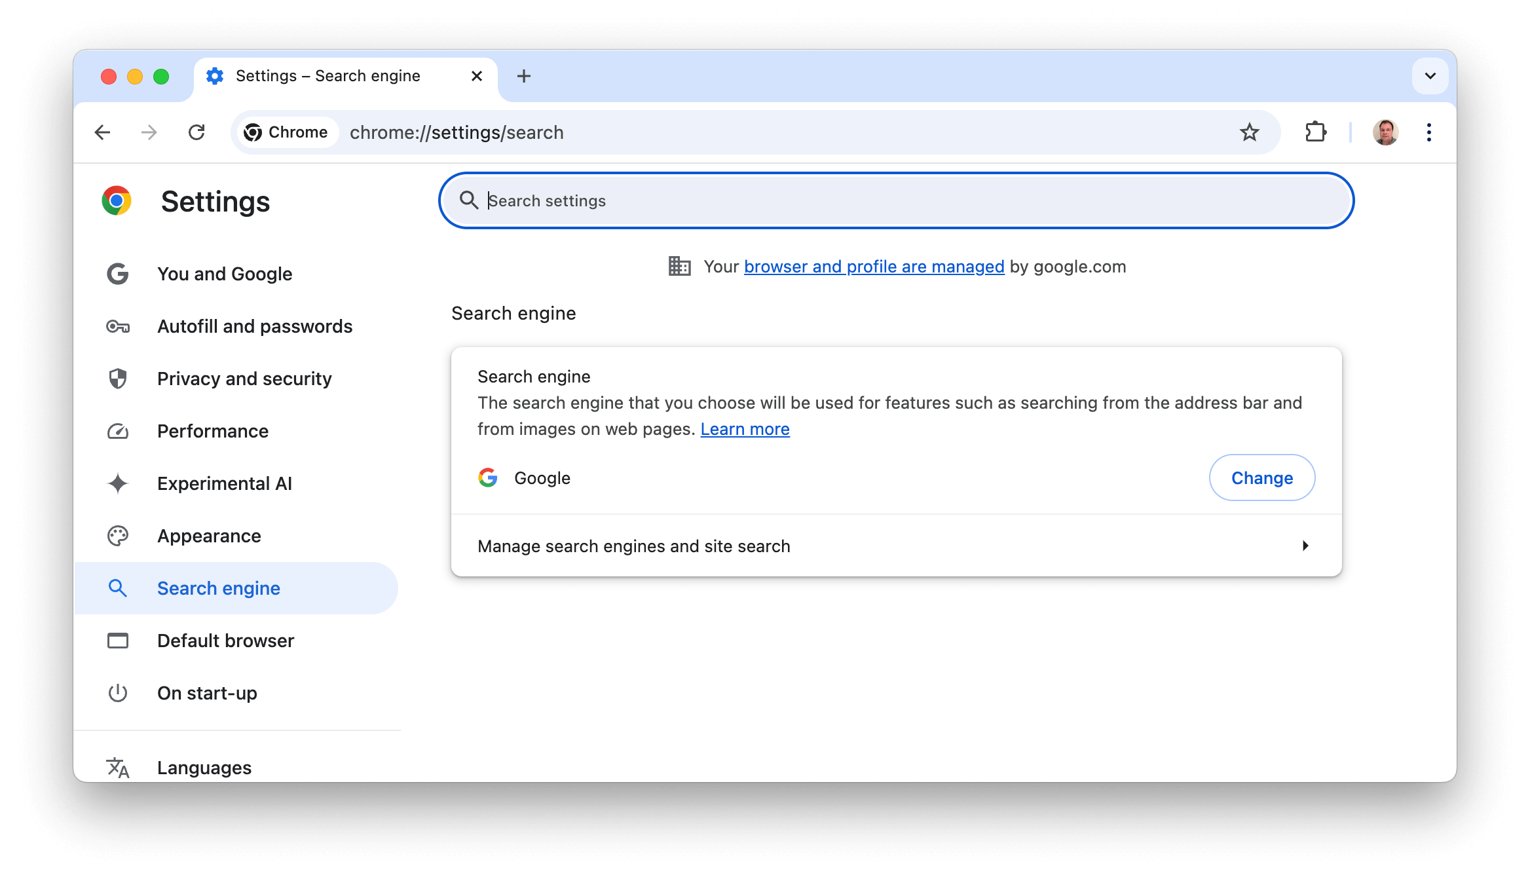Select the On start-up menu item
This screenshot has height=879, width=1530.
pos(206,693)
